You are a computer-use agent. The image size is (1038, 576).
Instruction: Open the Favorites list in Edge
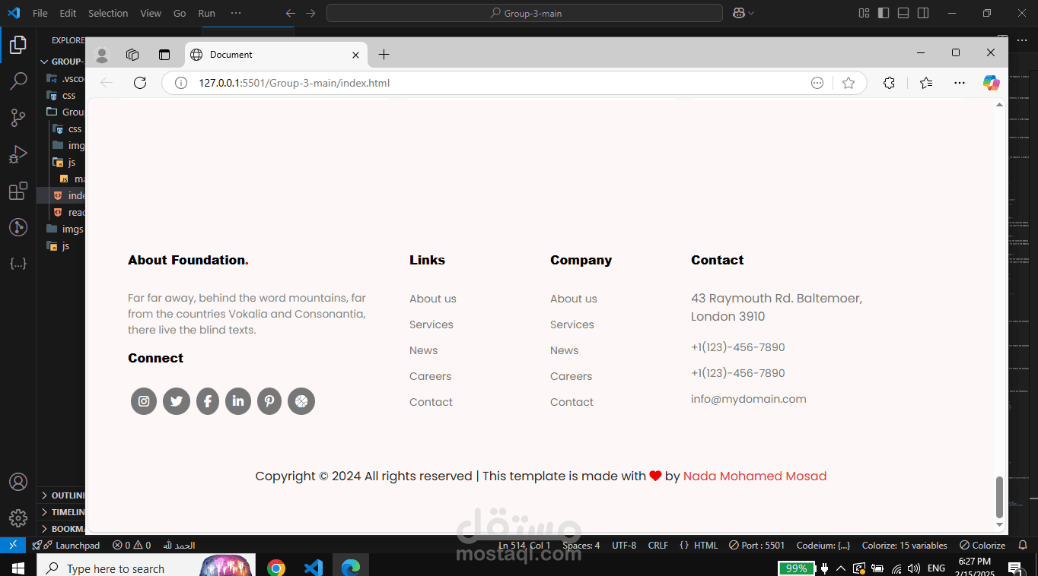tap(925, 83)
